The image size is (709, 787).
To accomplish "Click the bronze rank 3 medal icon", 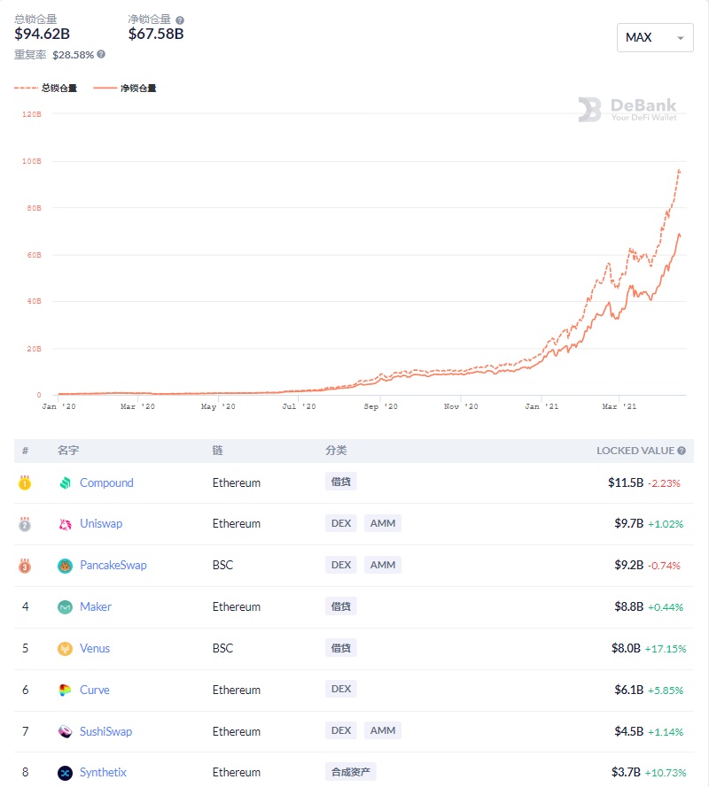I will (25, 566).
